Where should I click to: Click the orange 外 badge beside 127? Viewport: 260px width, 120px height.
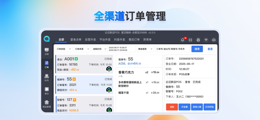[74, 100]
